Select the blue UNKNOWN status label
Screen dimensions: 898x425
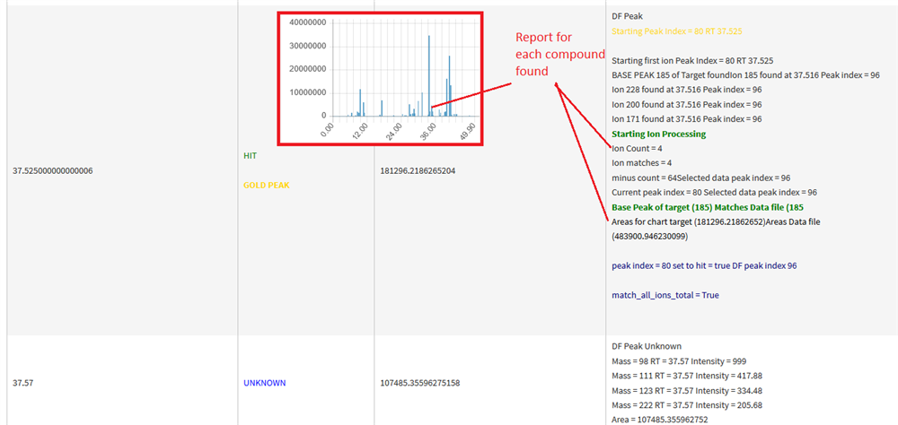point(264,383)
